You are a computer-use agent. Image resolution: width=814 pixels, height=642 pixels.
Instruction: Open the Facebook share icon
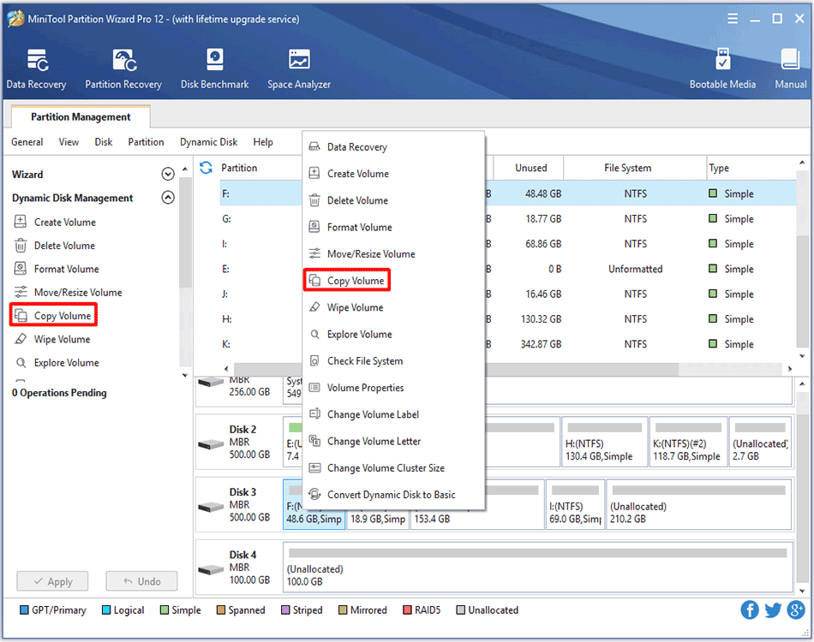tap(750, 609)
